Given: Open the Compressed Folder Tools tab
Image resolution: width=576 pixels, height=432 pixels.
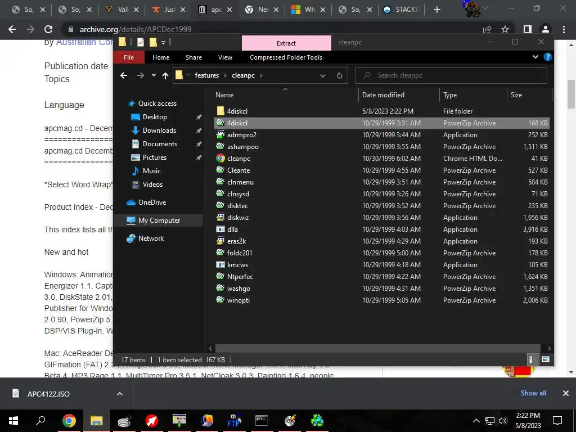Looking at the screenshot, I should pos(286,57).
